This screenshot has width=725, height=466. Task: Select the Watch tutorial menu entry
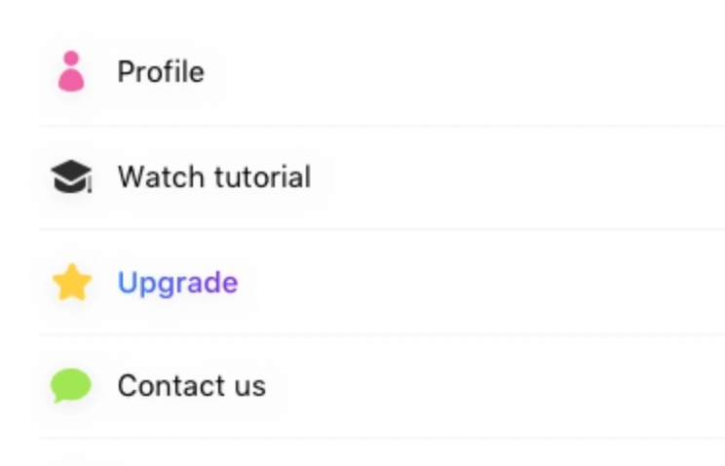213,177
